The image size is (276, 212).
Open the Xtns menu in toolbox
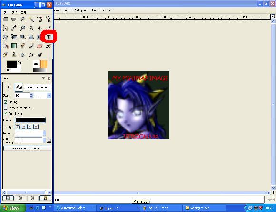(14, 12)
